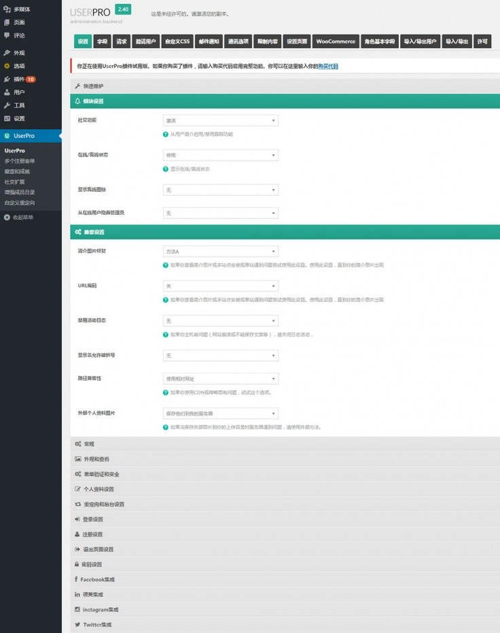Click the lock icon for 密码设置

(x=77, y=564)
